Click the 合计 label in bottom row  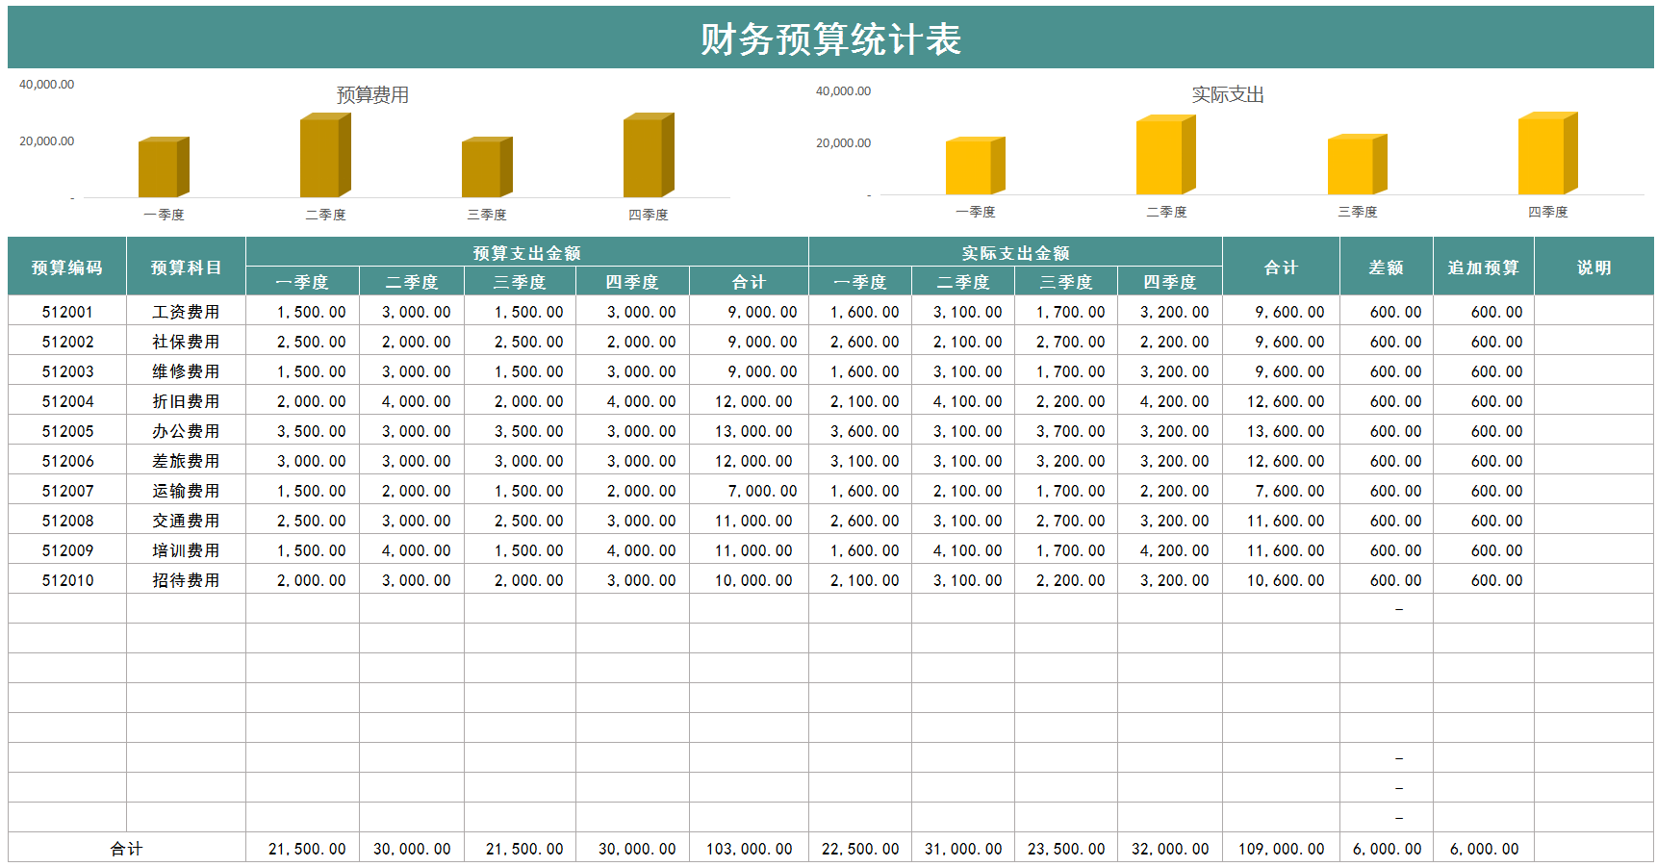pyautogui.click(x=126, y=849)
